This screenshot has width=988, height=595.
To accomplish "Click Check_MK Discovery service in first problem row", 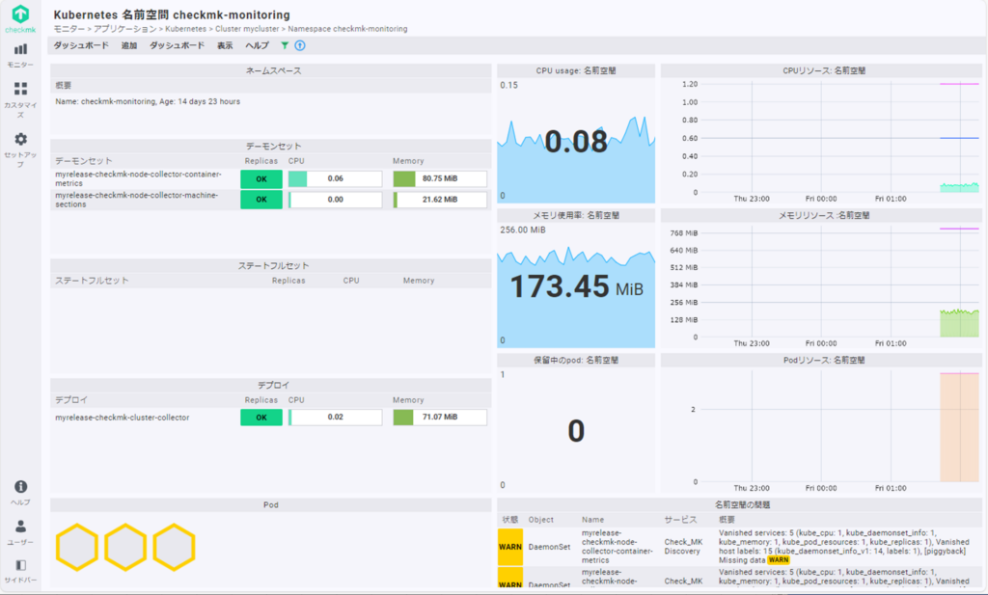I will 683,547.
